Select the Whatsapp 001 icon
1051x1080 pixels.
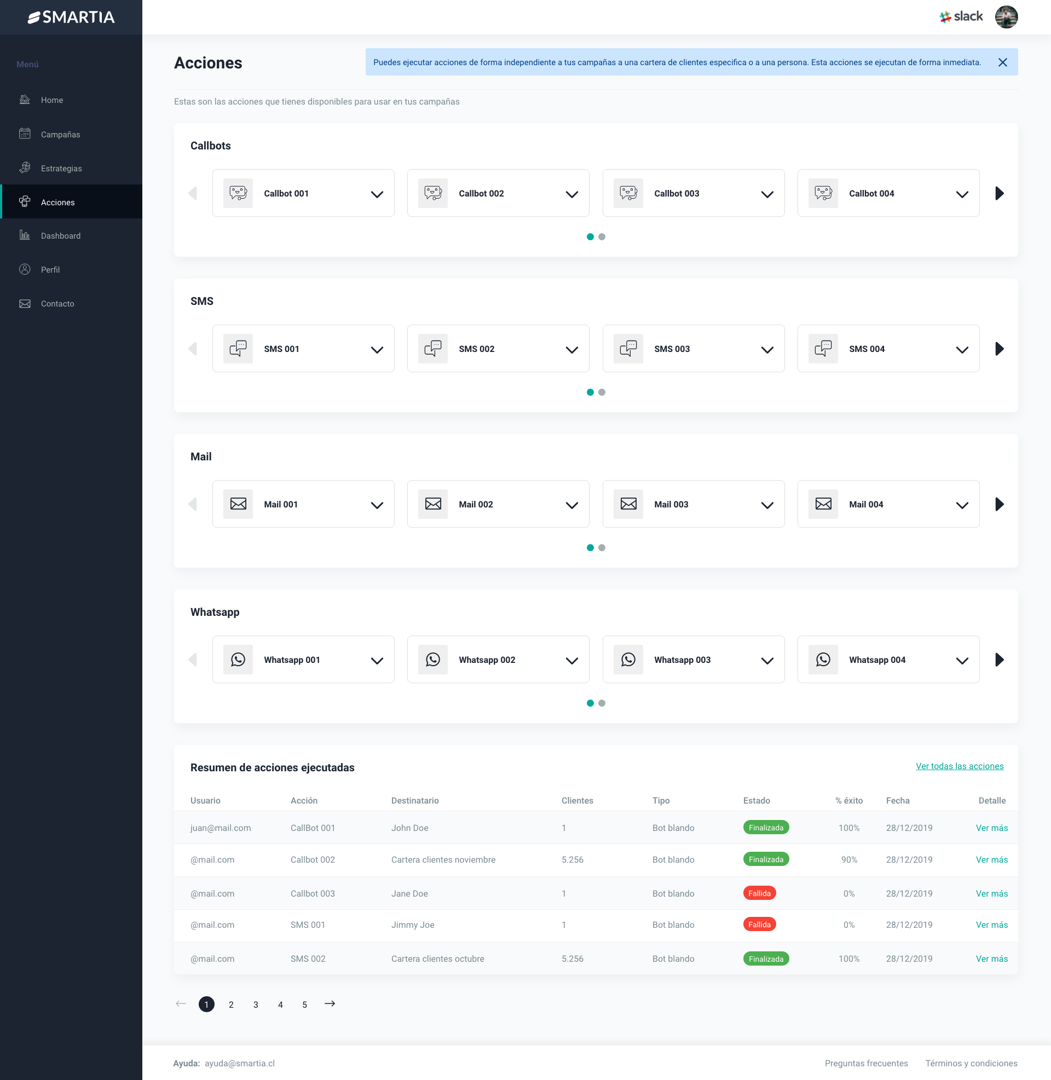click(x=238, y=659)
